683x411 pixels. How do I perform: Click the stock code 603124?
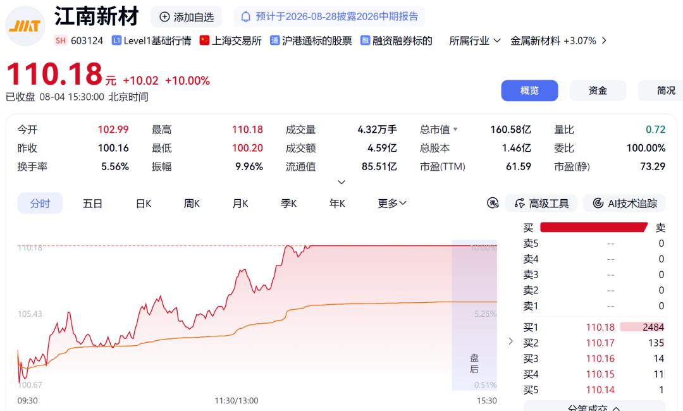click(87, 41)
